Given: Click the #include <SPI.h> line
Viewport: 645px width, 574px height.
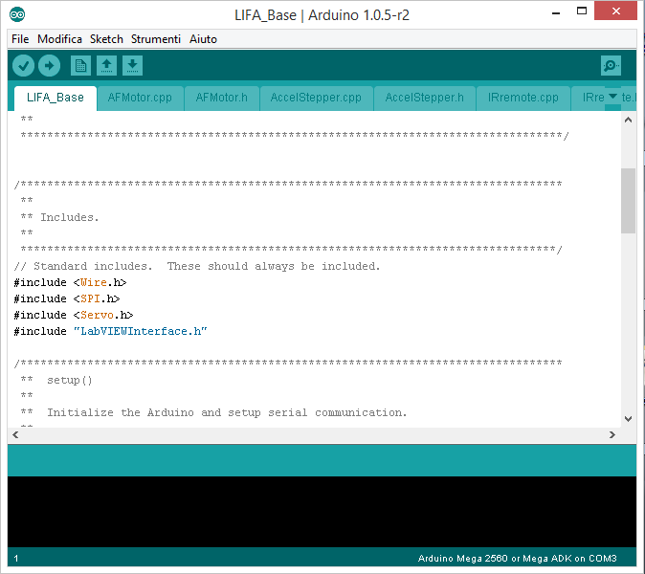Looking at the screenshot, I should (67, 298).
